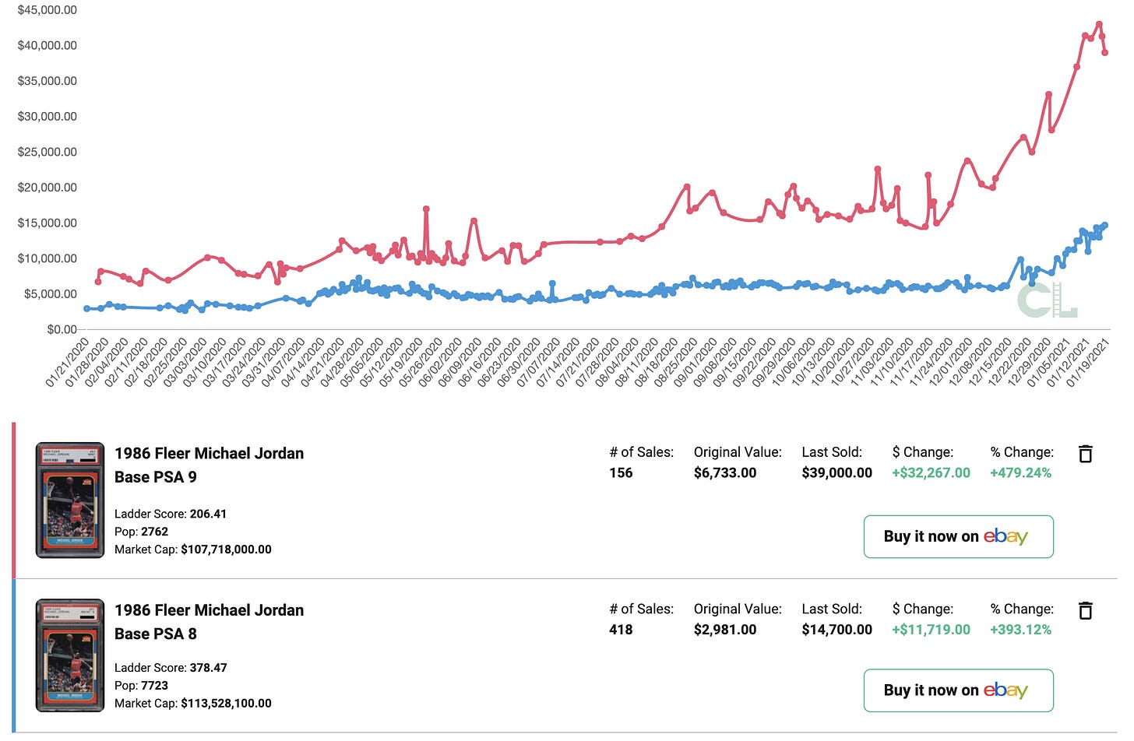Open the PSA 9 Jordan card thumbnail

pos(70,500)
